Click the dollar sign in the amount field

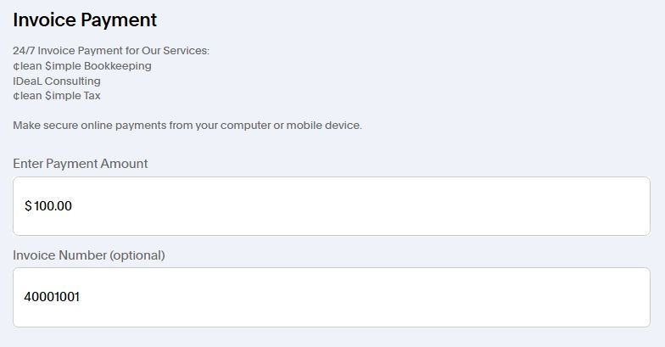tap(28, 206)
